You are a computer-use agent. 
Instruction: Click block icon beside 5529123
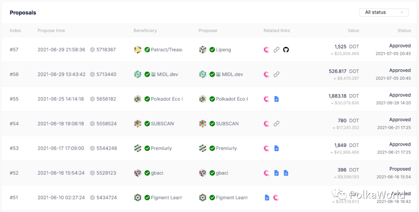(92, 173)
